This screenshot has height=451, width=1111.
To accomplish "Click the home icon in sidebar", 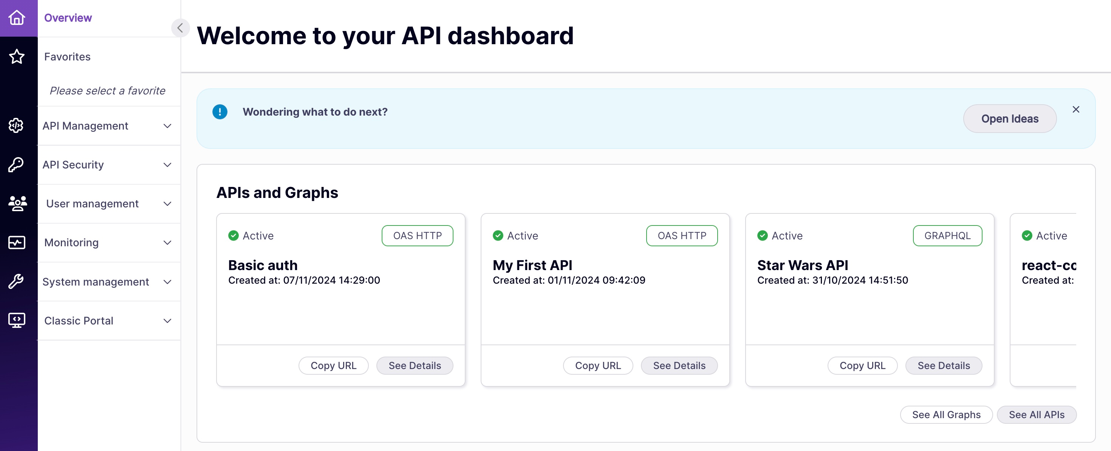I will click(x=17, y=18).
